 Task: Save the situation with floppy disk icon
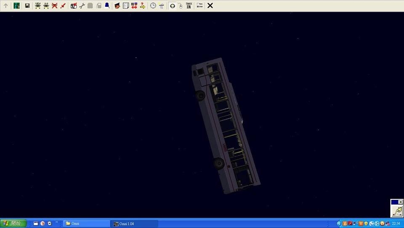pos(27,5)
